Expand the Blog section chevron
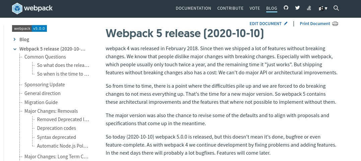 click(x=15, y=39)
